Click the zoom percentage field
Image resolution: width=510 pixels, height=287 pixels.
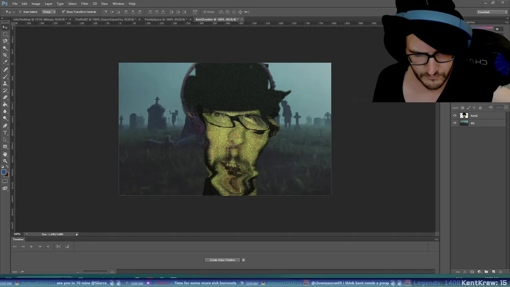[17, 234]
